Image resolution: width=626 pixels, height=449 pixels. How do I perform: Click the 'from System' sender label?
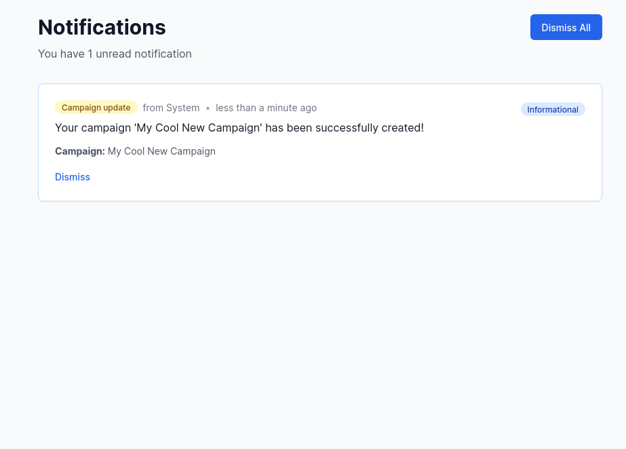(171, 108)
